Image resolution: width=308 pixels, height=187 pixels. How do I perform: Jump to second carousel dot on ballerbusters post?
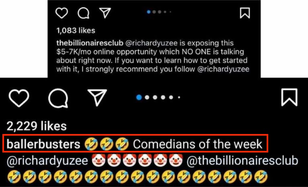click(147, 98)
